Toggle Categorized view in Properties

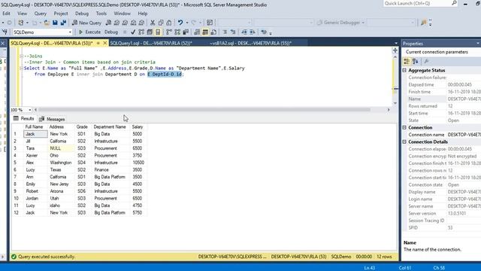pos(407,61)
